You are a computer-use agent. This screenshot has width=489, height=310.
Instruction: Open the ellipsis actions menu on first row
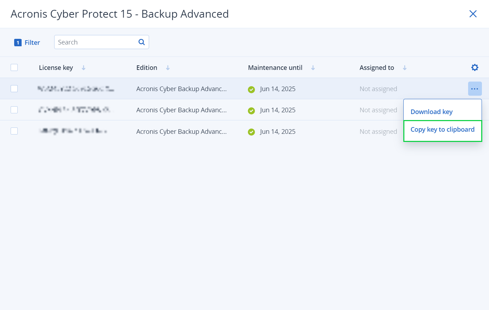tap(475, 89)
